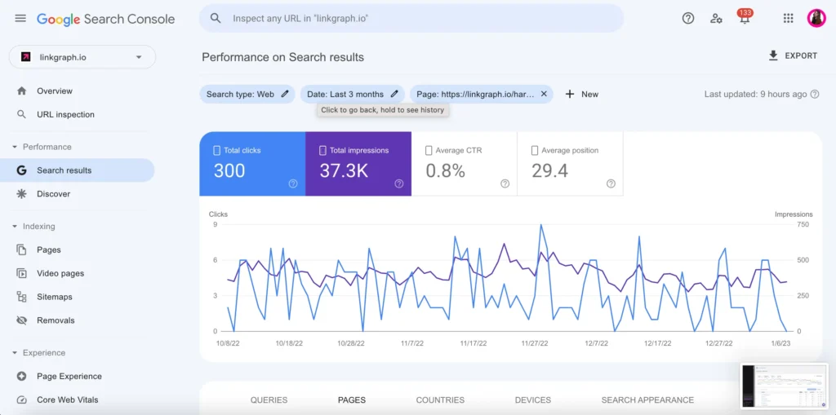Click the help question mark icon in header

tap(688, 18)
